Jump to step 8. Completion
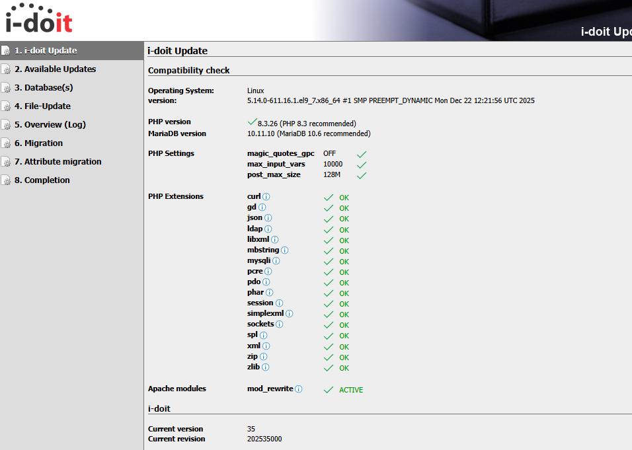Image resolution: width=632 pixels, height=450 pixels. click(42, 180)
